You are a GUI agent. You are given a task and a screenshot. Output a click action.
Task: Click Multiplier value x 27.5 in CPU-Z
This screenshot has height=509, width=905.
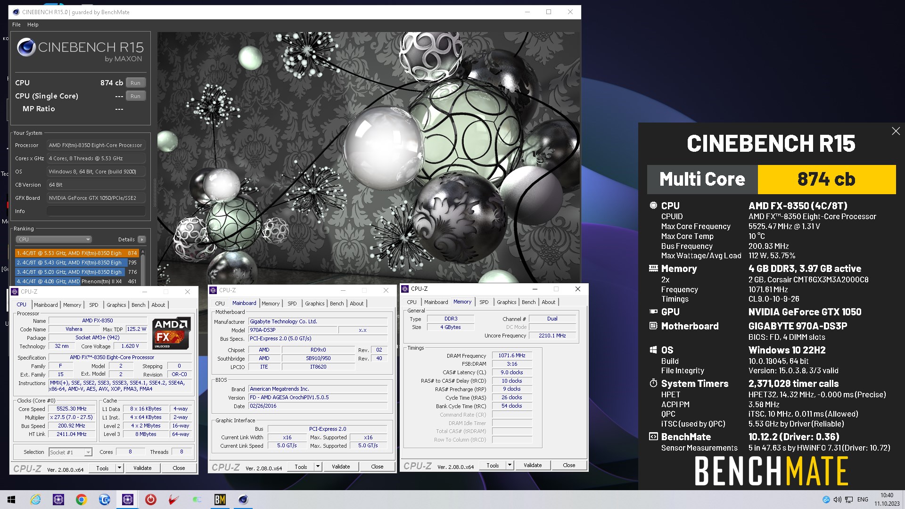[x=72, y=418]
